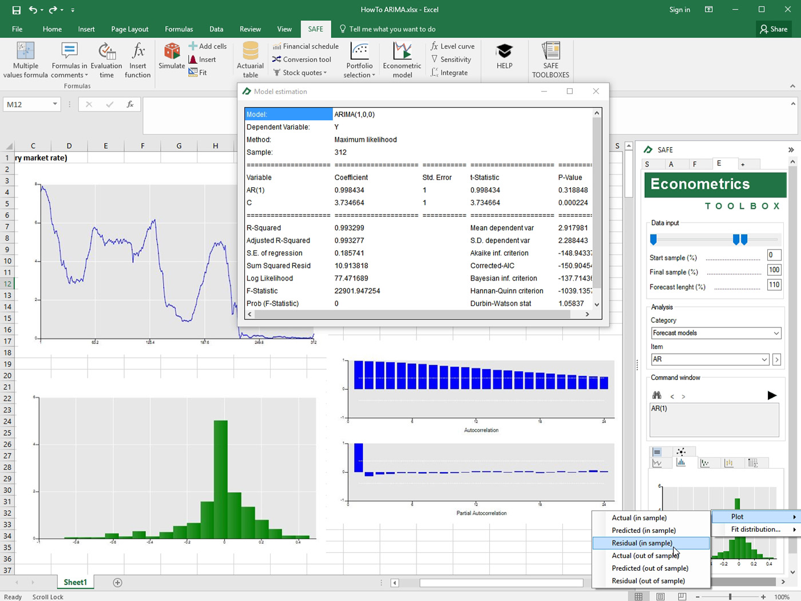Open the Item AR combo box

(x=710, y=359)
